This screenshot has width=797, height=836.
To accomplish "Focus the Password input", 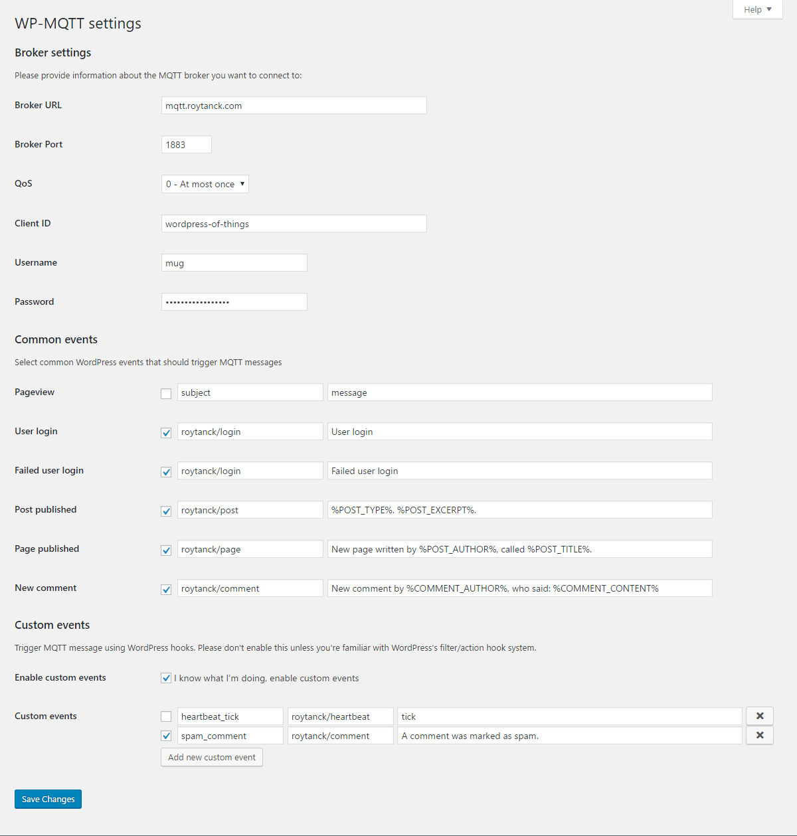I will click(234, 302).
